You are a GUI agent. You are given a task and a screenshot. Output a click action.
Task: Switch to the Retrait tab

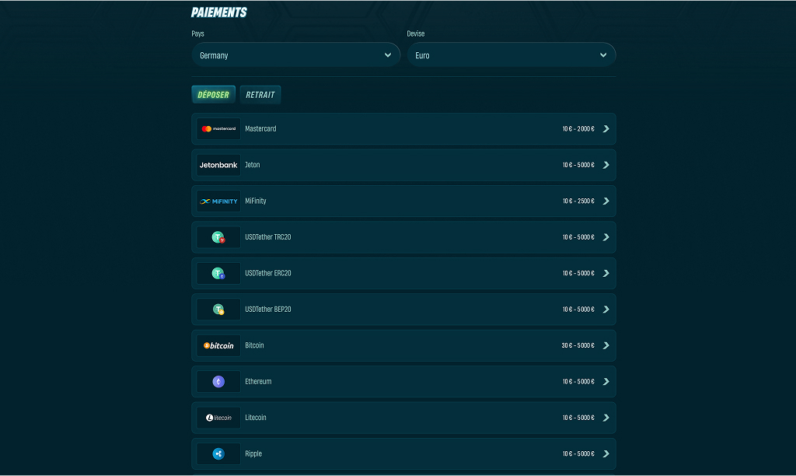260,94
